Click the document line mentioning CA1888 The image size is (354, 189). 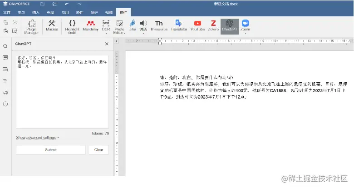coord(253,90)
